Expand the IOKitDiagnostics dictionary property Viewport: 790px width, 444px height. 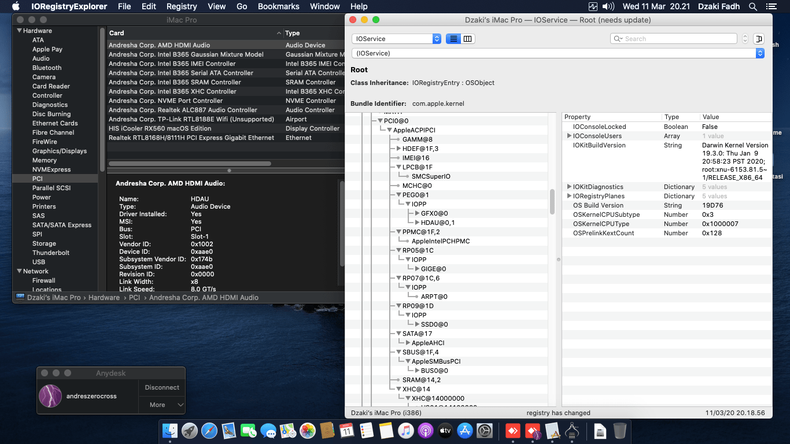[569, 187]
